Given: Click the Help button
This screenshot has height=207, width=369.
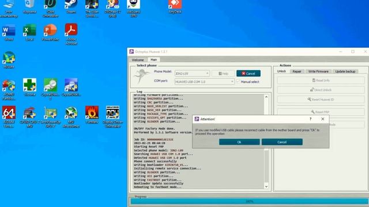Looking at the screenshot, I should pos(223,74).
